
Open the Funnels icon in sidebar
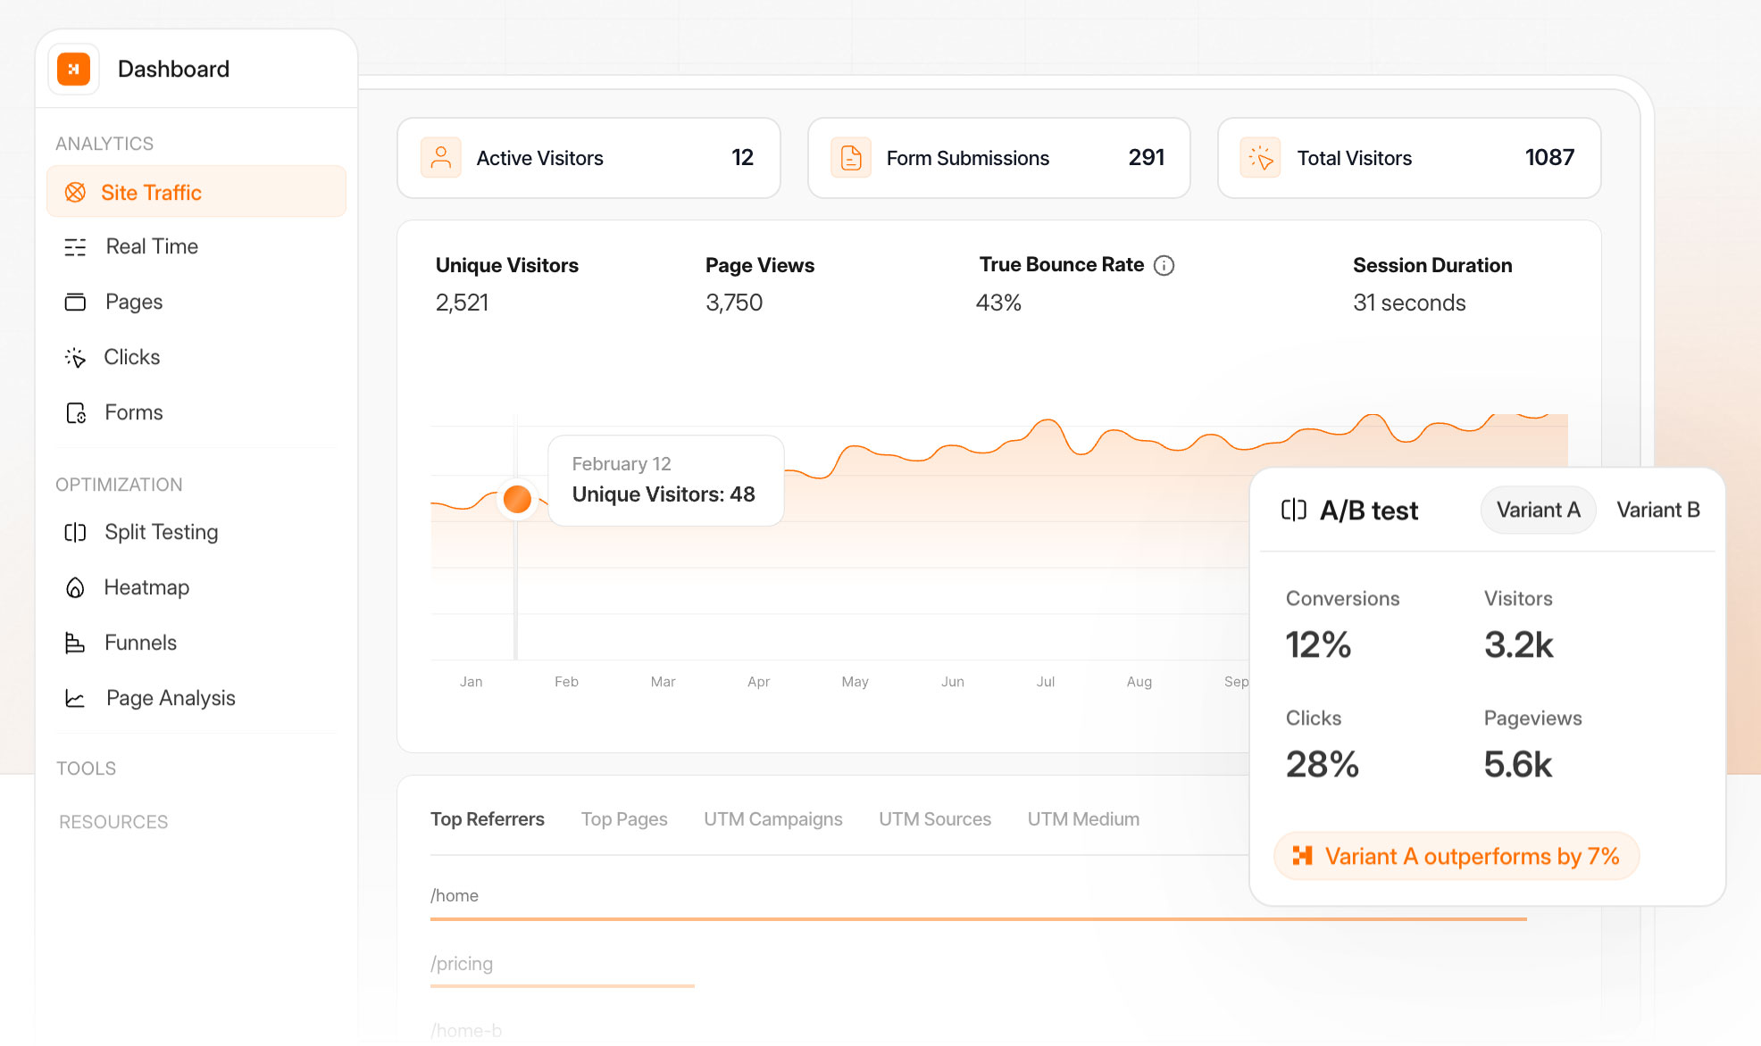[x=75, y=643]
